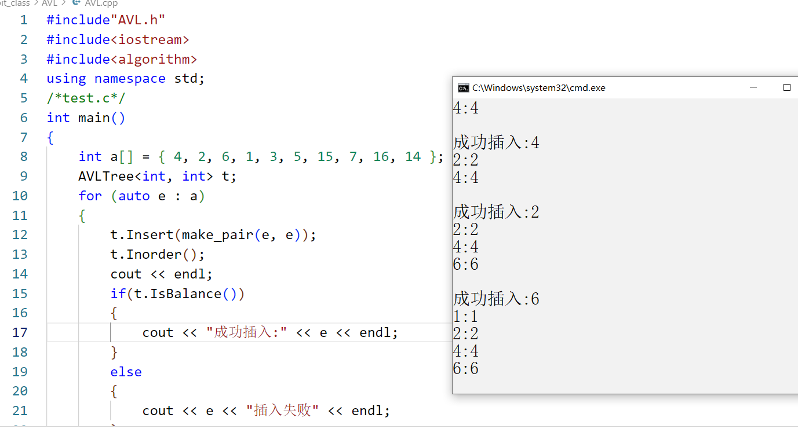Click the #include<iostream> line

tap(118, 40)
